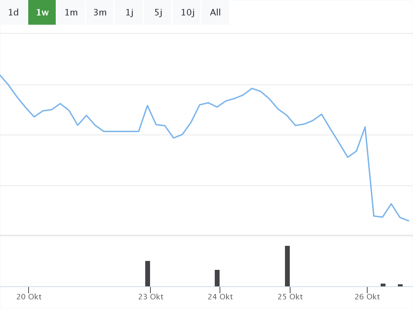Image resolution: width=413 pixels, height=309 pixels.
Task: Click the 26 Okt axis label
Action: [367, 297]
